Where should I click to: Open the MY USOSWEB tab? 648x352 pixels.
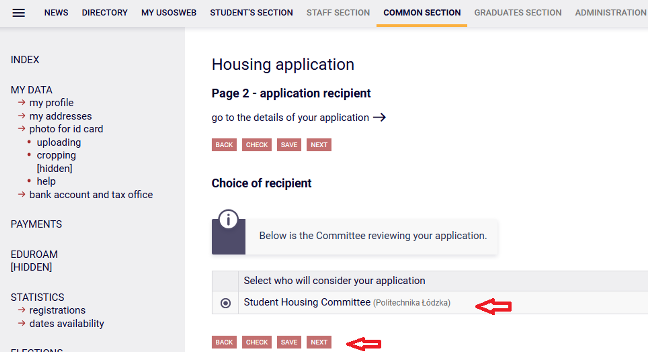[x=169, y=13]
